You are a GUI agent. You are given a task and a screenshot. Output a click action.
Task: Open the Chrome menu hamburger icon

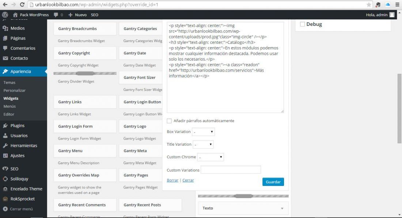coord(397,5)
